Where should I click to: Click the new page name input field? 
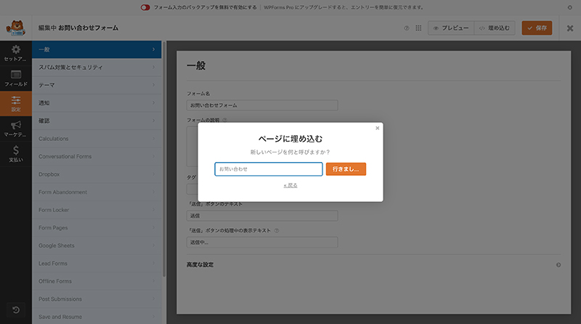(269, 169)
